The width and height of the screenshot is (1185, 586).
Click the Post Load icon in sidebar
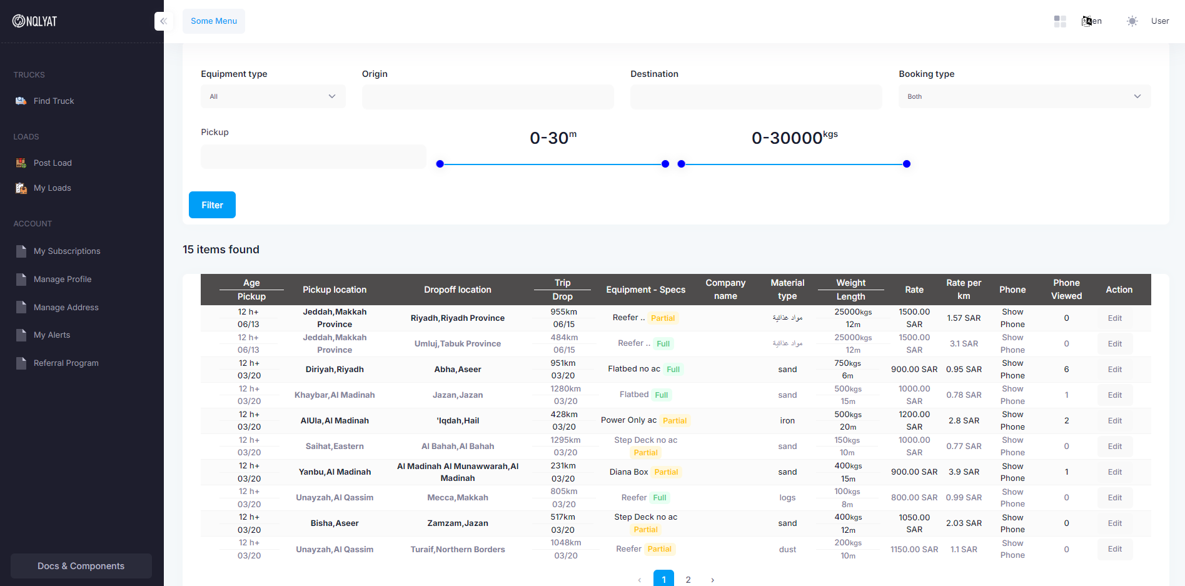[21, 163]
